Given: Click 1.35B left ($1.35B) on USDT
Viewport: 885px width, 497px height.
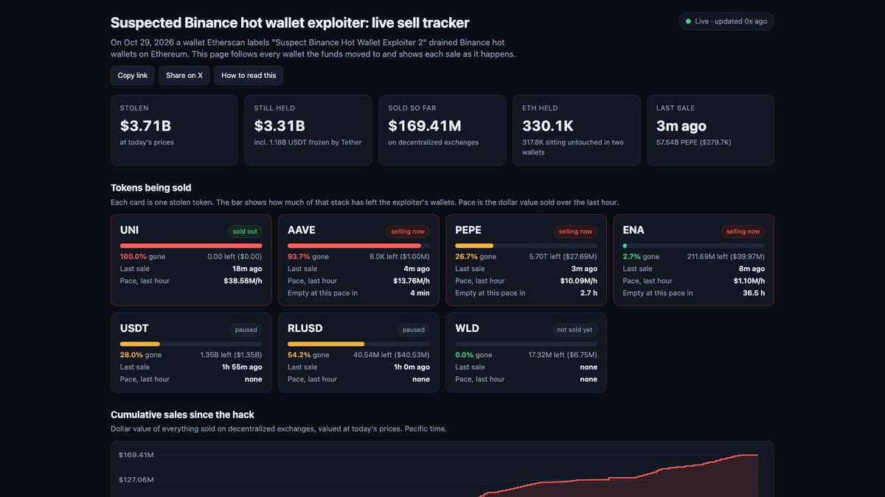Looking at the screenshot, I should coord(231,355).
